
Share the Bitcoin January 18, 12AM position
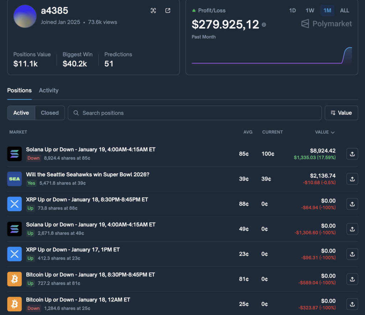[352, 304]
